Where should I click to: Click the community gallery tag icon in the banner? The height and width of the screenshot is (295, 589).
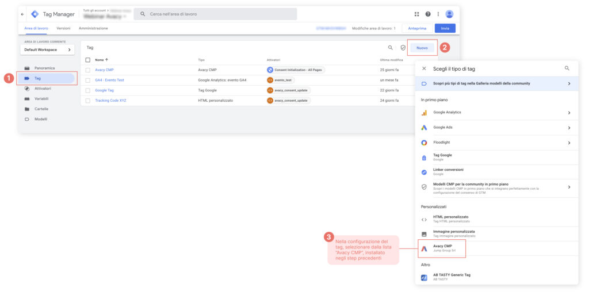(x=424, y=84)
